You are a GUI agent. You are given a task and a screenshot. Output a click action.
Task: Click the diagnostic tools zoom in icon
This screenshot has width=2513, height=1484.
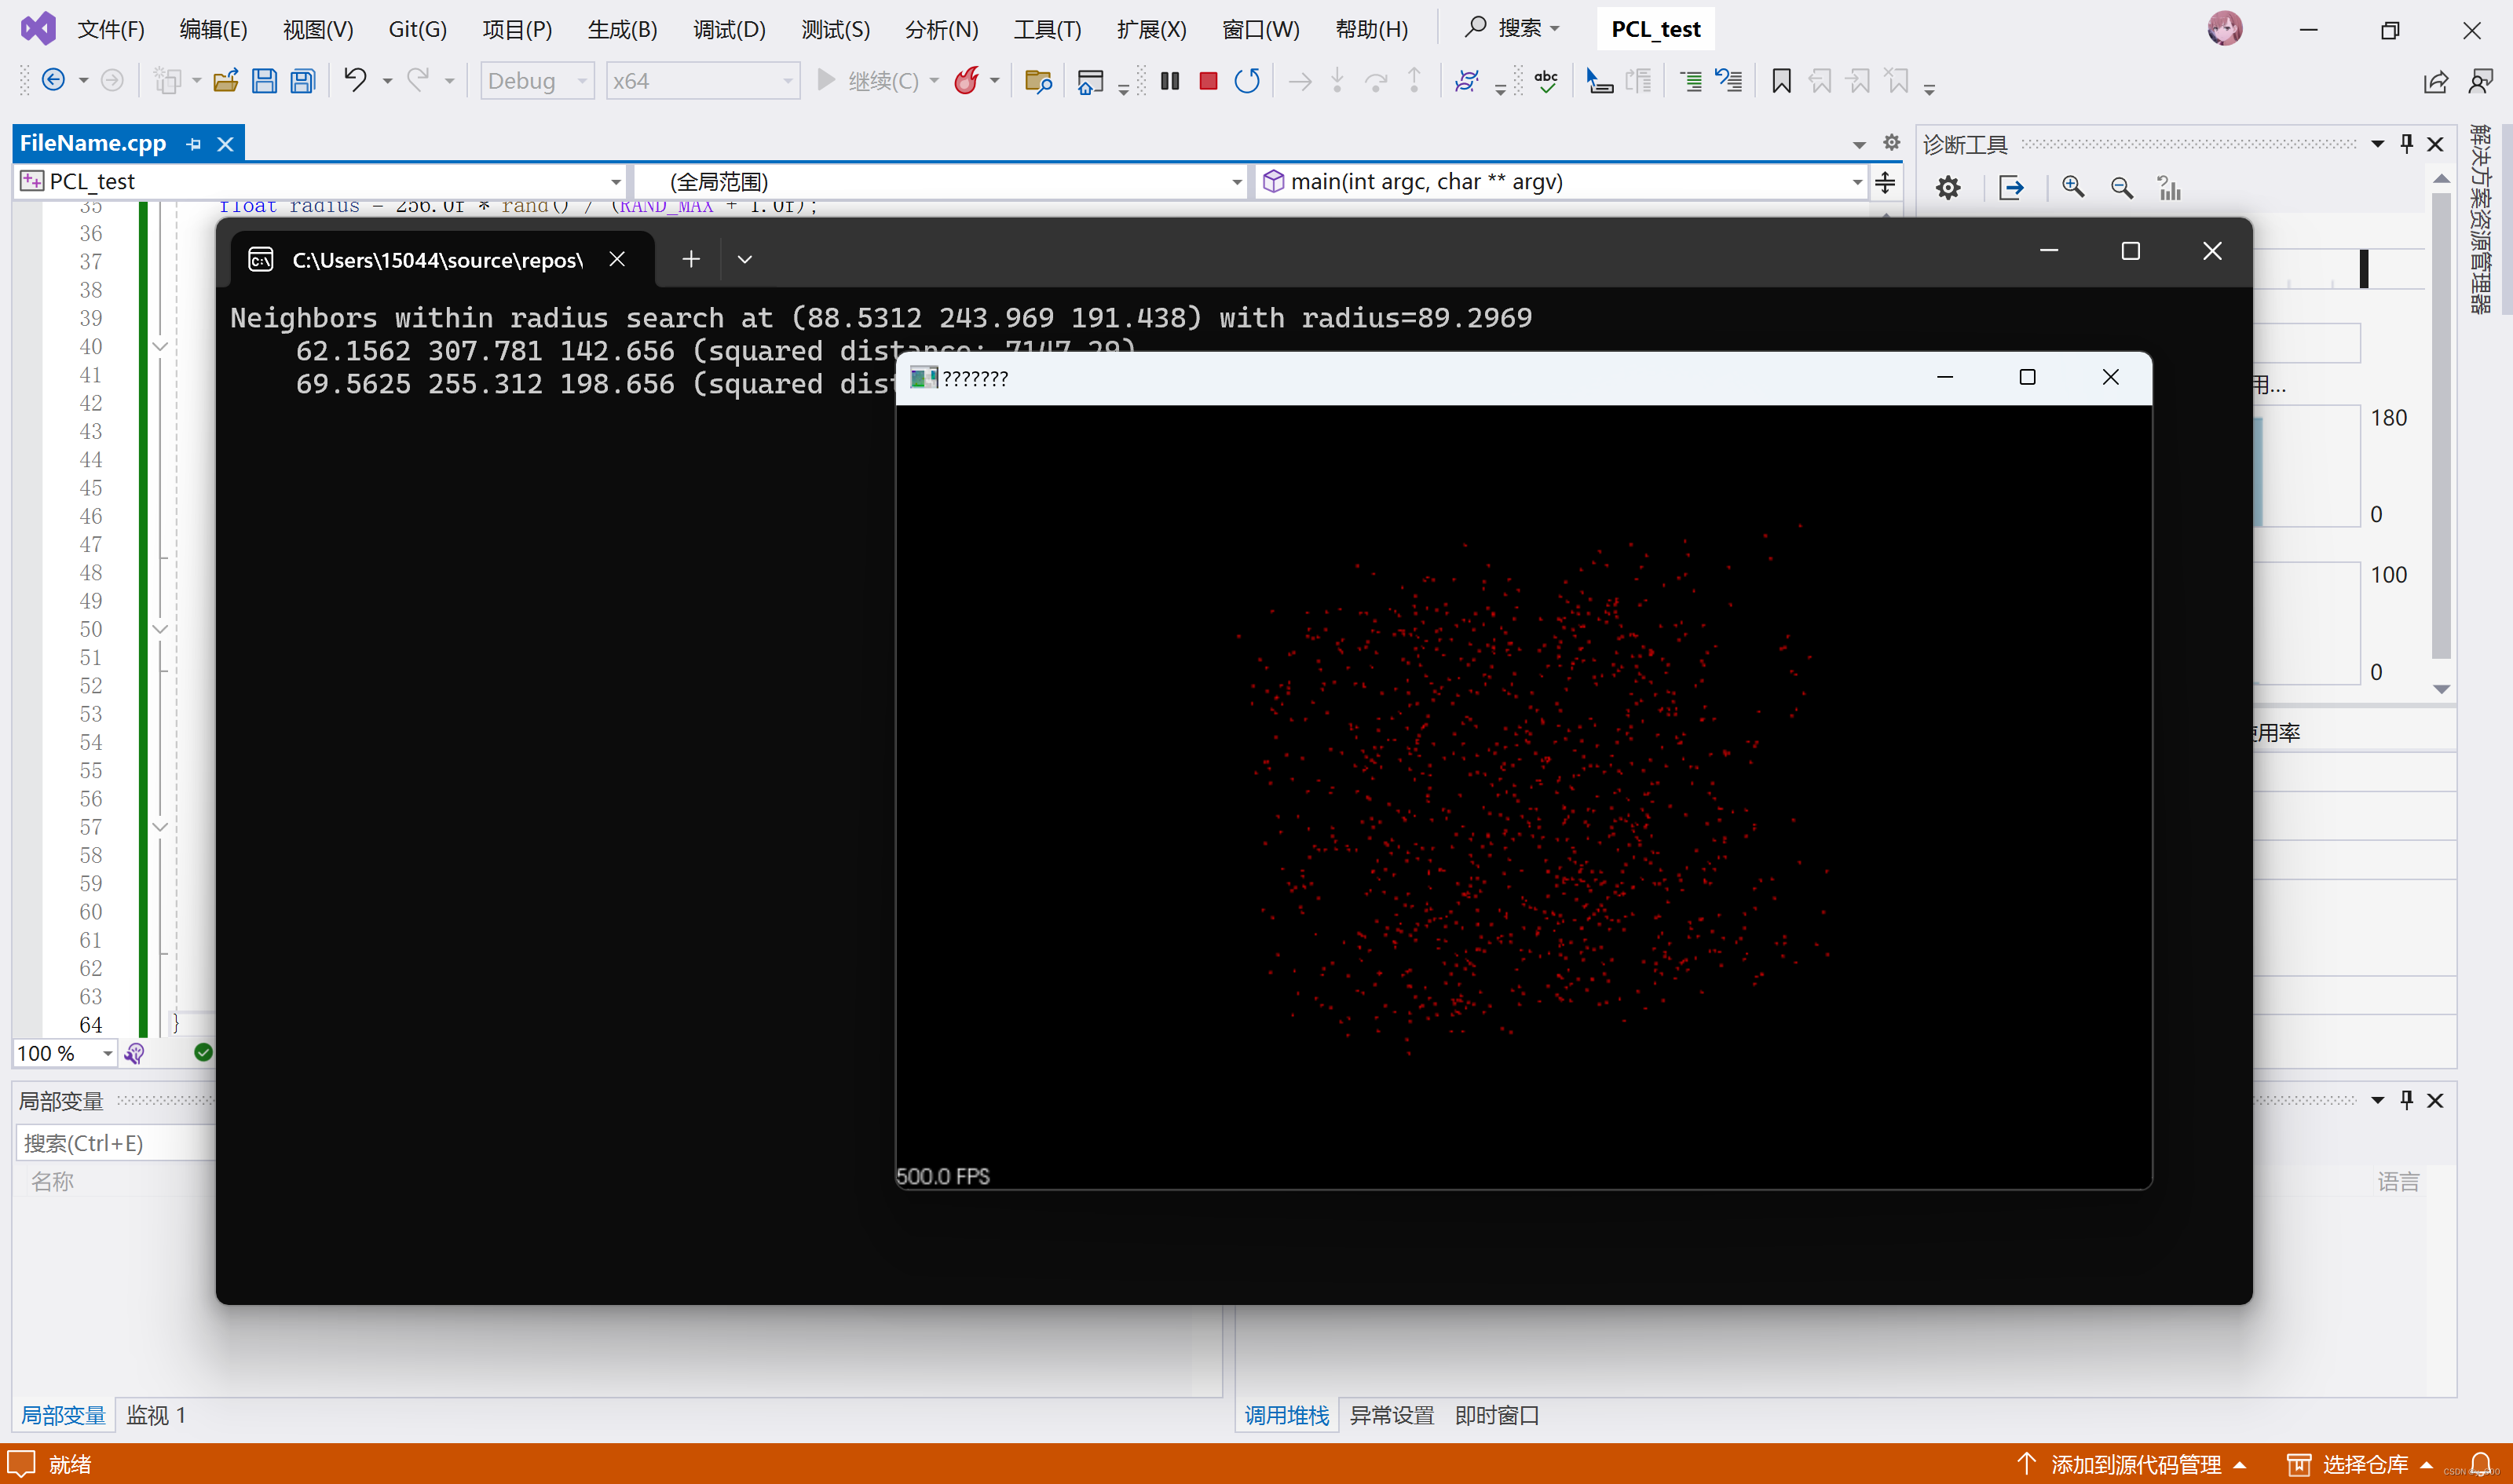click(2072, 188)
